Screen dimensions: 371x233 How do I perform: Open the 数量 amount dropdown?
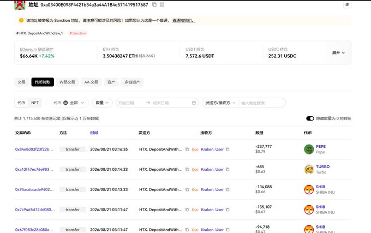point(102,103)
